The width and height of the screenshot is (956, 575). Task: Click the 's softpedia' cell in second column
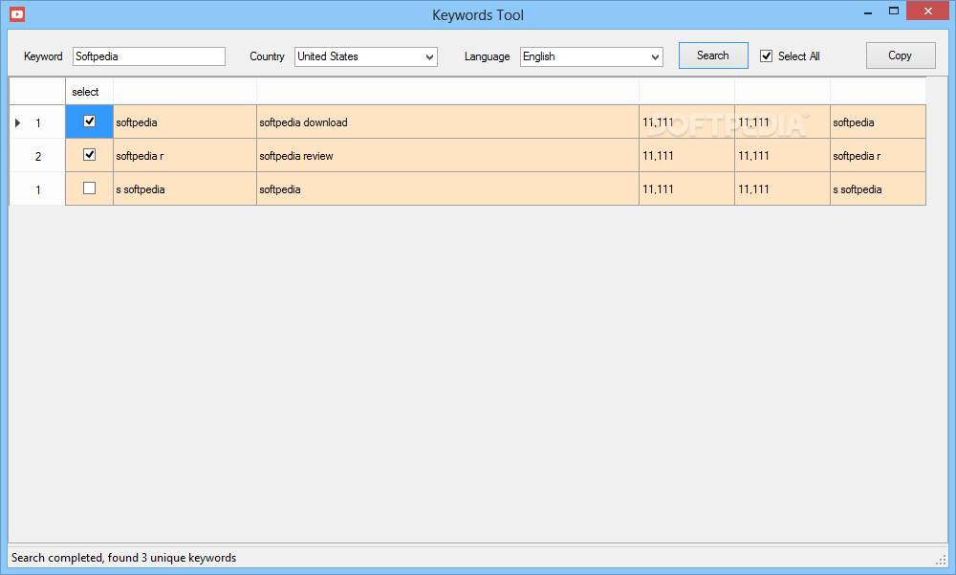(185, 189)
